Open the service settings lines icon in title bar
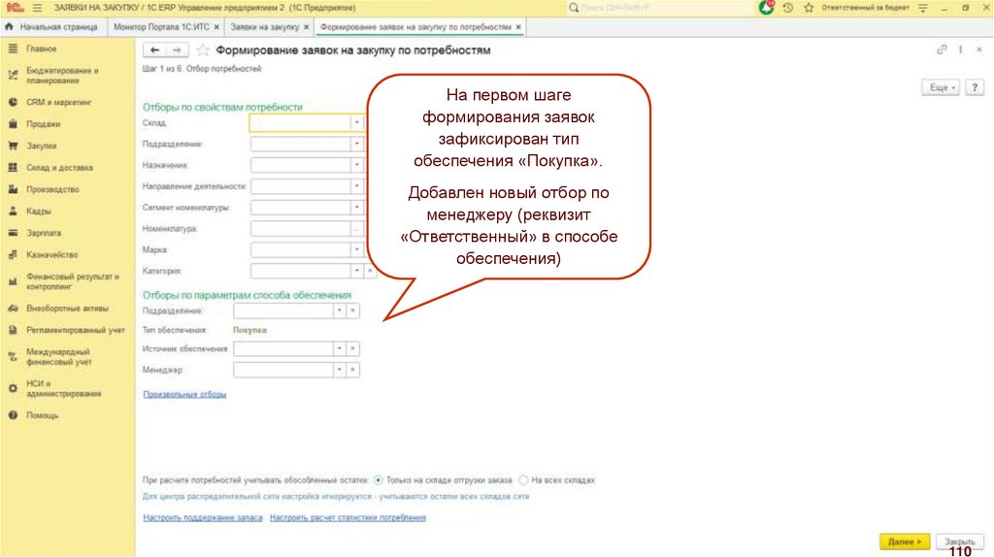The height and width of the screenshot is (557, 994). point(923,8)
